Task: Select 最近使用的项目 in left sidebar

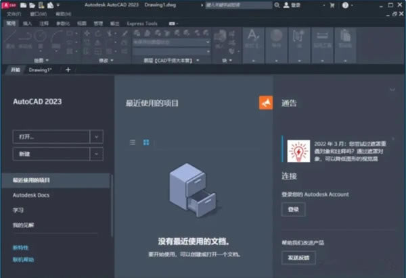Action: 56,180
